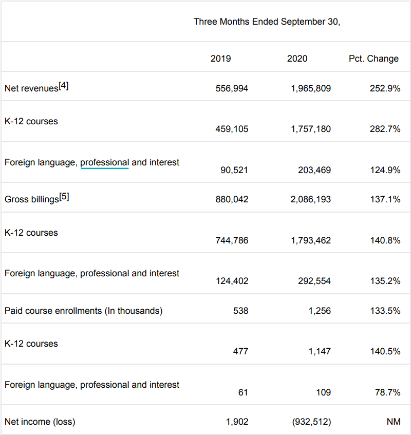
Task: Click the "Three Months Ended September 30" heading
Action: pos(267,22)
